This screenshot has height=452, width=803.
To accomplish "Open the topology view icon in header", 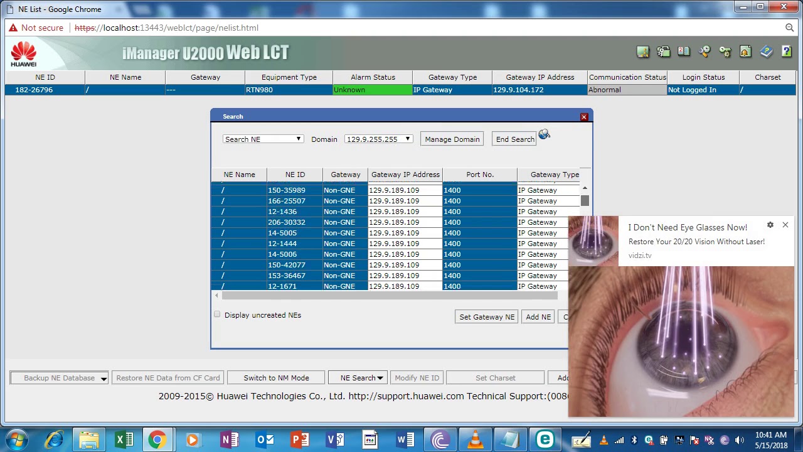I will pyautogui.click(x=643, y=52).
